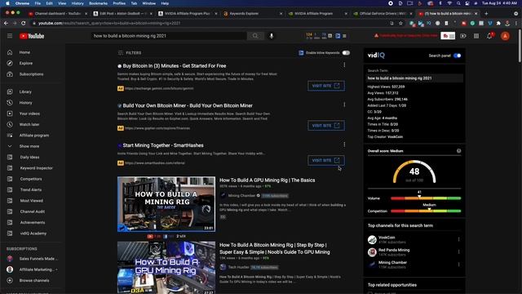Screen dimensions: 522x294
Task: Click the overall score 48 gauge
Action: pyautogui.click(x=414, y=172)
